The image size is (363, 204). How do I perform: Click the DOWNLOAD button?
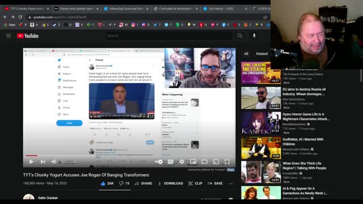click(170, 184)
